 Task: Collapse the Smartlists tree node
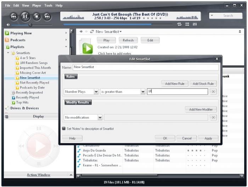coord(8,53)
